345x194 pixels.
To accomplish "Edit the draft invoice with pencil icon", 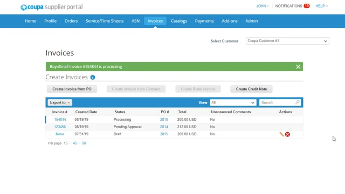I will (x=281, y=134).
